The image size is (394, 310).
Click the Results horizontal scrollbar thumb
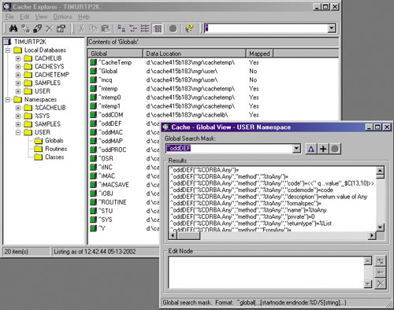coord(188,236)
